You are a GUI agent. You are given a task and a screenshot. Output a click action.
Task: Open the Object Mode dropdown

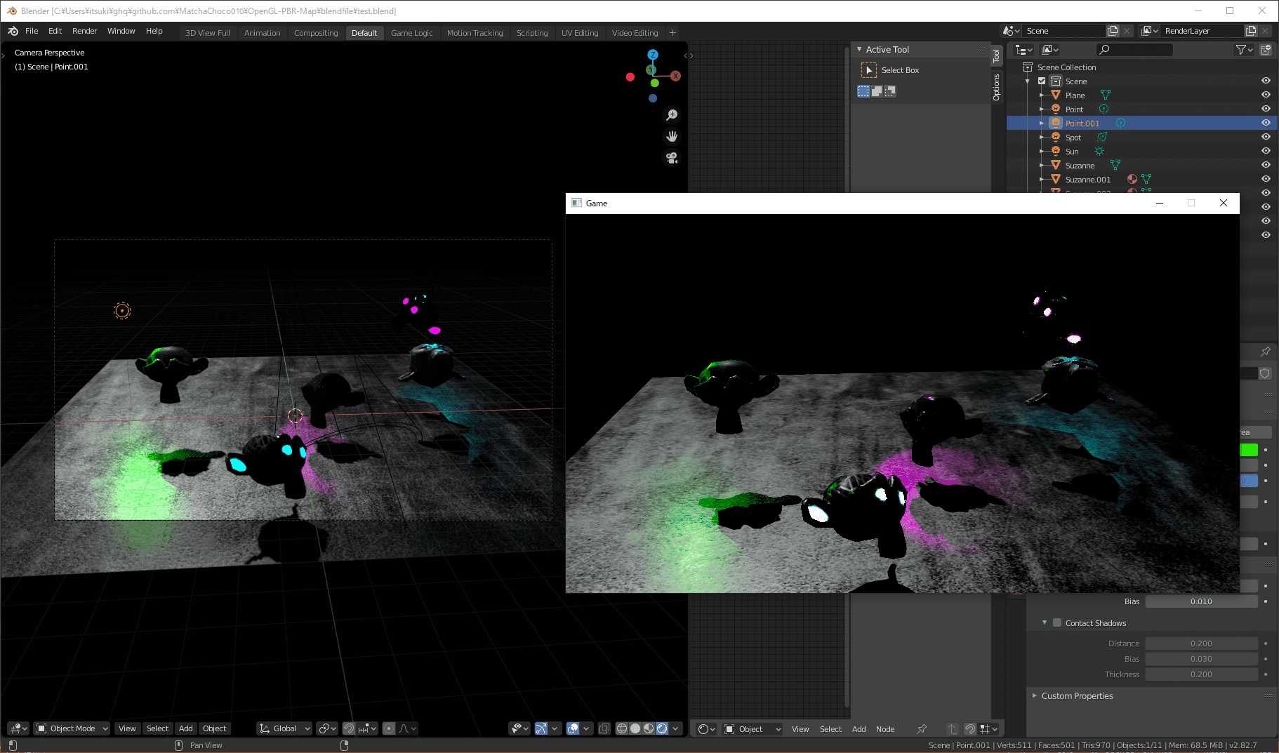pos(72,728)
